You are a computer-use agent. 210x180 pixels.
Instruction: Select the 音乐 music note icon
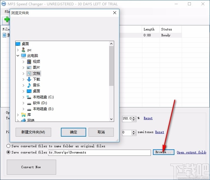tap(29, 85)
